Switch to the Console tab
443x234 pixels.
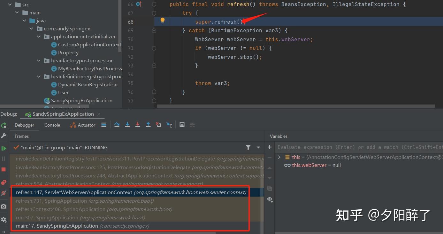pyautogui.click(x=52, y=125)
